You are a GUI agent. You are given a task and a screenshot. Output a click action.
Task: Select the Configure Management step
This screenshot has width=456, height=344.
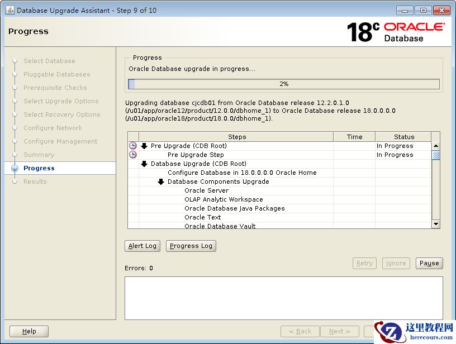tap(60, 141)
